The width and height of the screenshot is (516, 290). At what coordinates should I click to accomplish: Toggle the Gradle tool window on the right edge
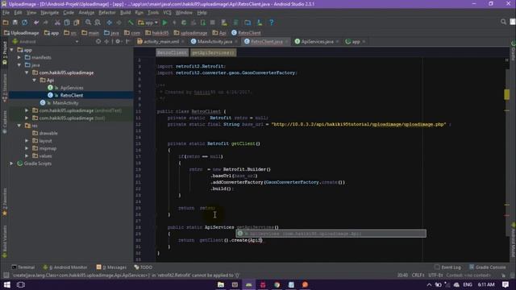point(513,51)
